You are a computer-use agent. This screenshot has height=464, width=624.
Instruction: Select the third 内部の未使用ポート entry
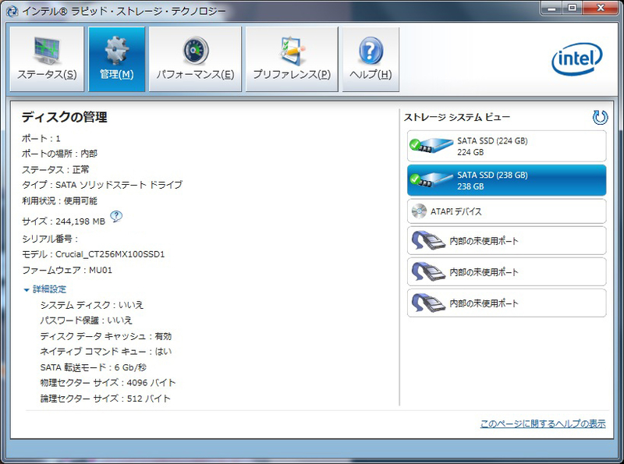506,303
